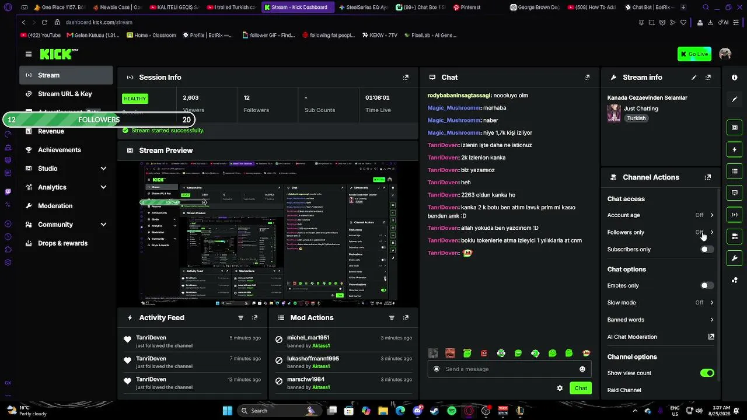
Task: Open Stream URL & Key page
Action: click(66, 94)
